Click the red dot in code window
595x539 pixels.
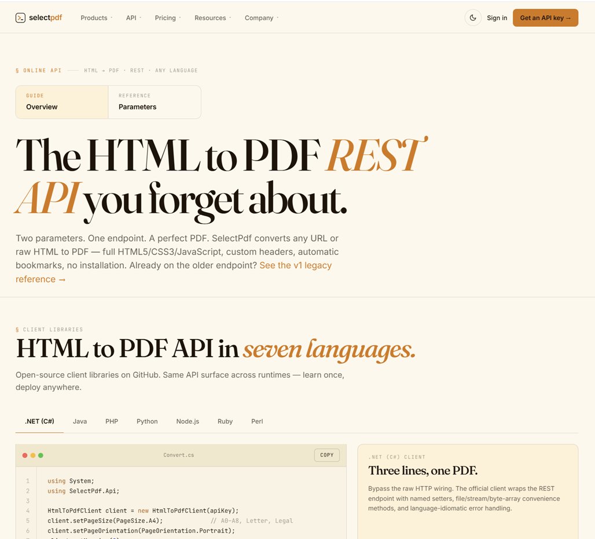tap(25, 455)
